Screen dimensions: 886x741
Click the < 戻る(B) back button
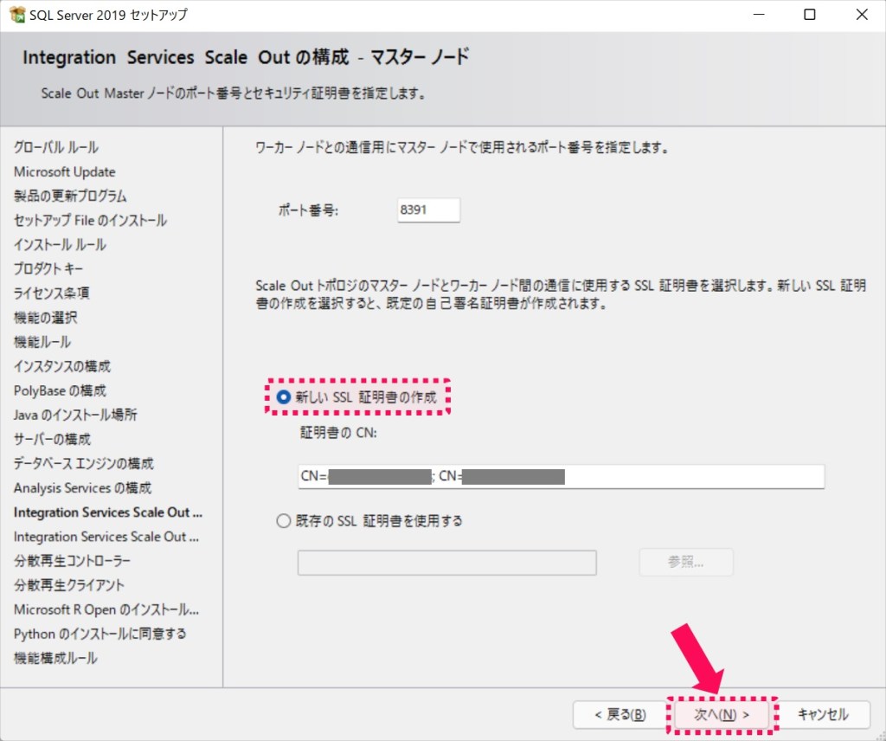coord(620,715)
